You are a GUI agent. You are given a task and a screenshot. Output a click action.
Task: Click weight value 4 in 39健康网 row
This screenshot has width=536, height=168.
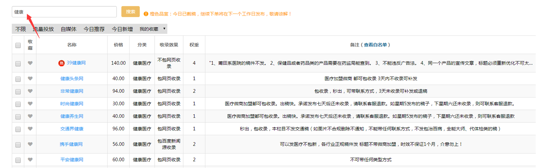point(194,63)
